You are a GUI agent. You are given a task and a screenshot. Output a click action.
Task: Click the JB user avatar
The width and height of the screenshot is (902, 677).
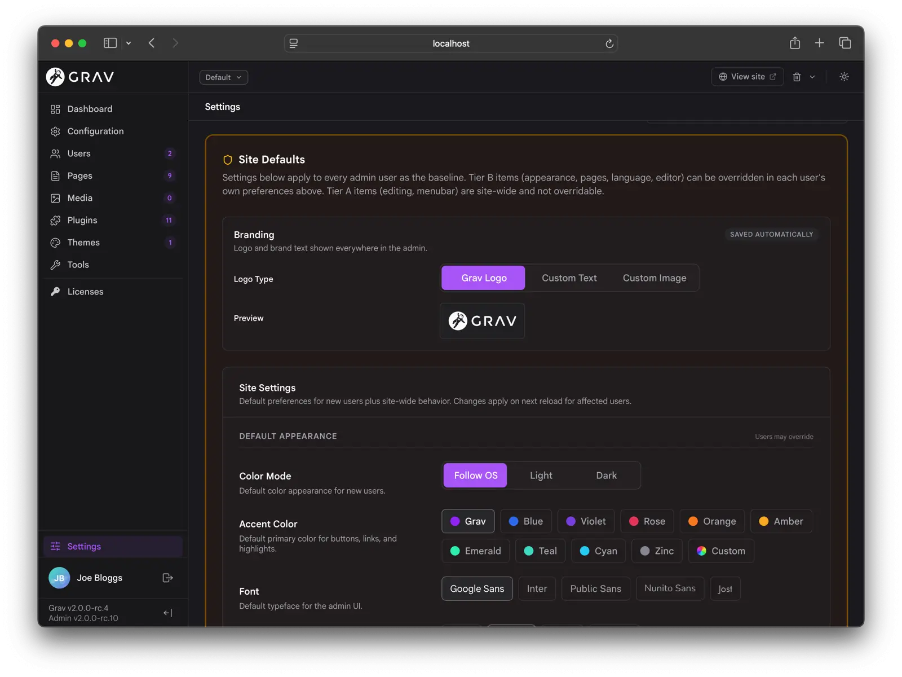point(59,578)
